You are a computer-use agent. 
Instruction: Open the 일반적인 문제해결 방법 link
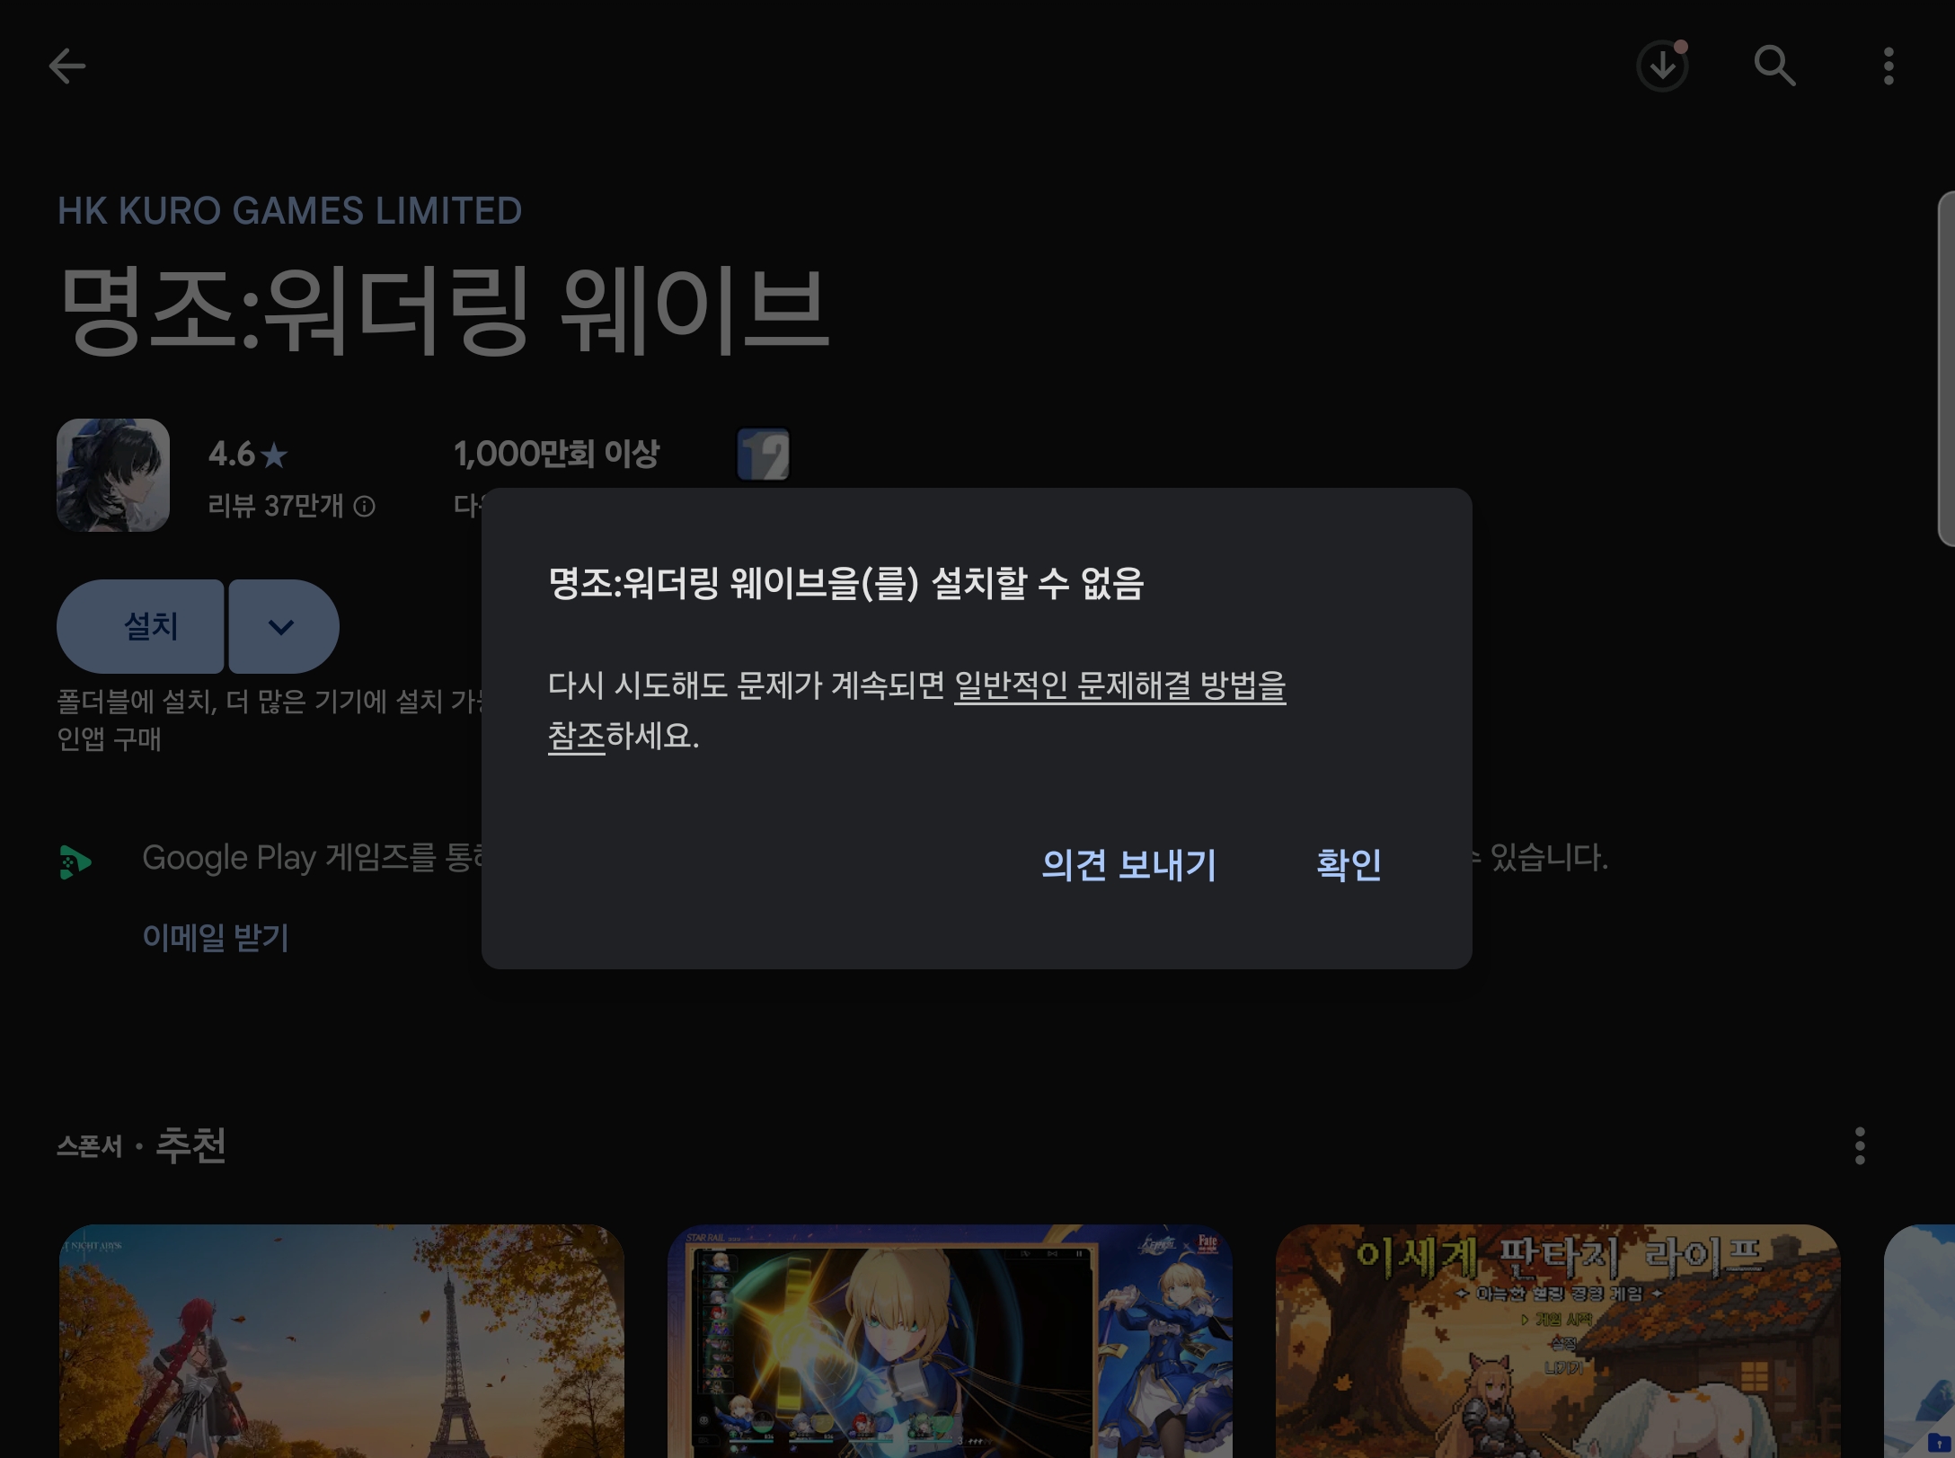1119,686
